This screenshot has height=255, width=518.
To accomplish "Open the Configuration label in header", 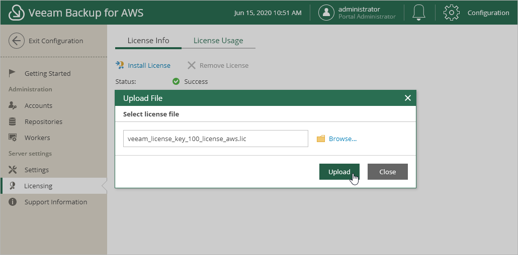I will tap(488, 13).
